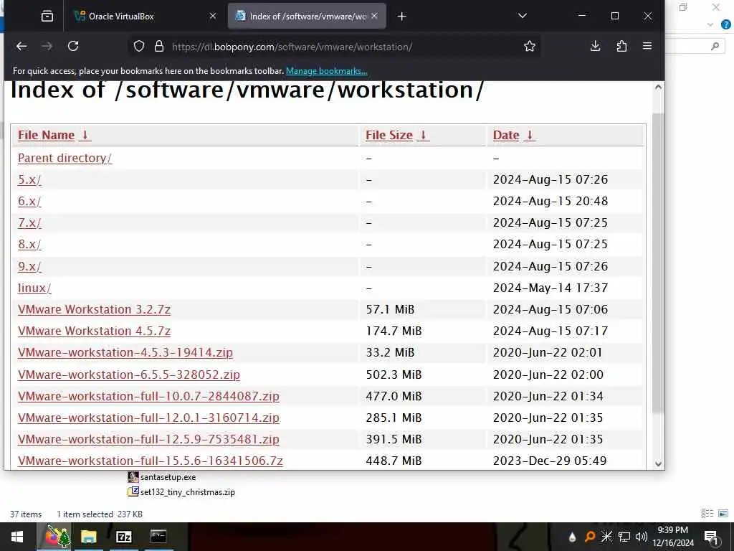Go forward one page in browser history
734x551 pixels.
tap(47, 46)
